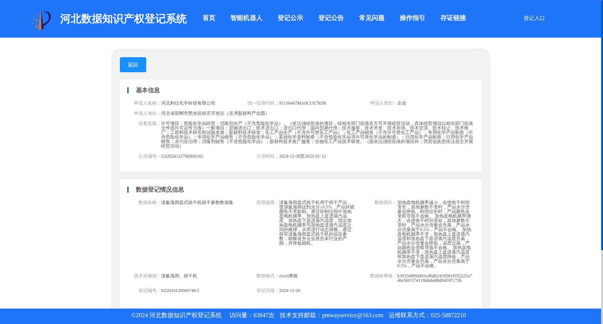Click ©2024 河北数据知识产权登记系统 footer text

[176, 315]
